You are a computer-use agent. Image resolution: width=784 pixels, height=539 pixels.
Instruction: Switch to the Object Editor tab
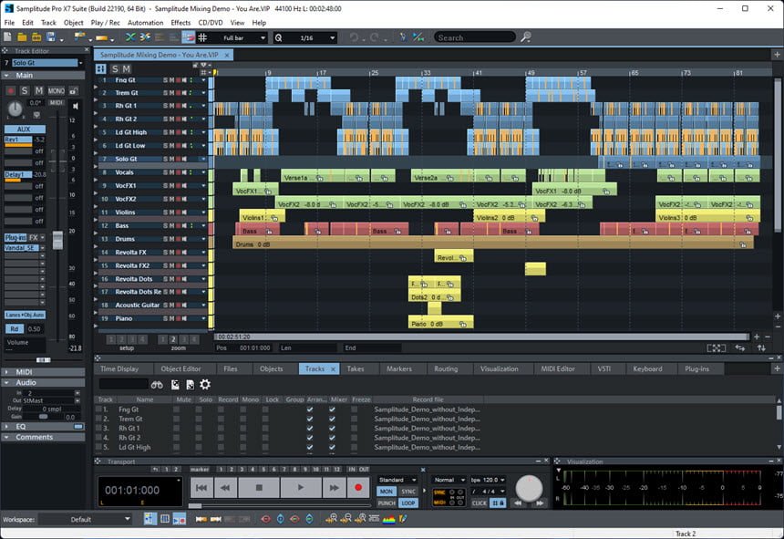(181, 369)
